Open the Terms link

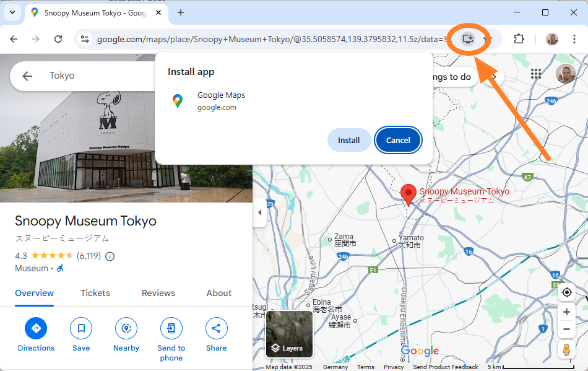pos(366,367)
